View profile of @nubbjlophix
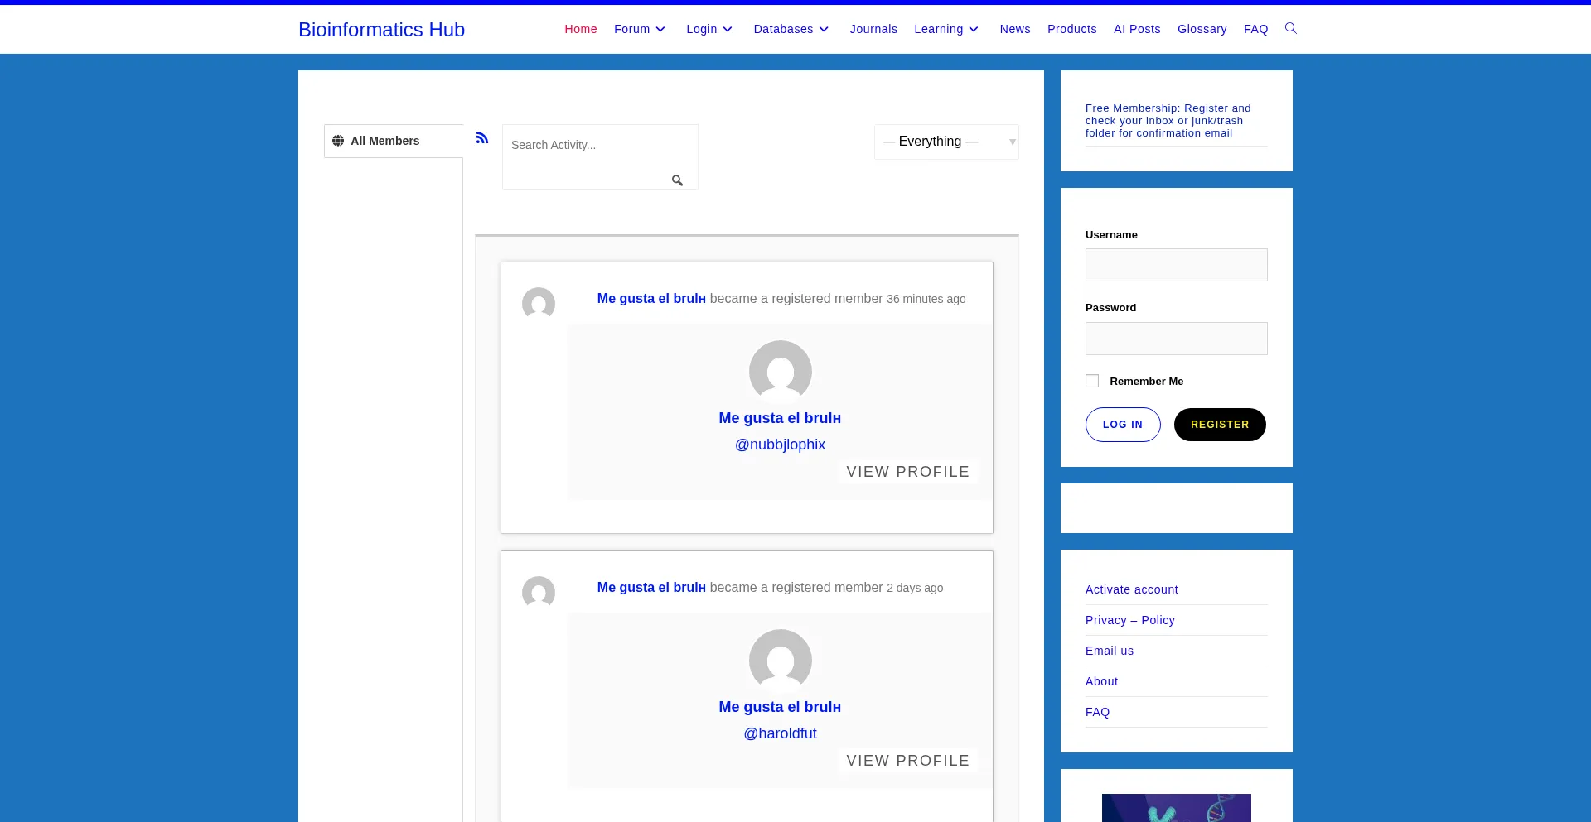Image resolution: width=1591 pixels, height=822 pixels. (908, 472)
